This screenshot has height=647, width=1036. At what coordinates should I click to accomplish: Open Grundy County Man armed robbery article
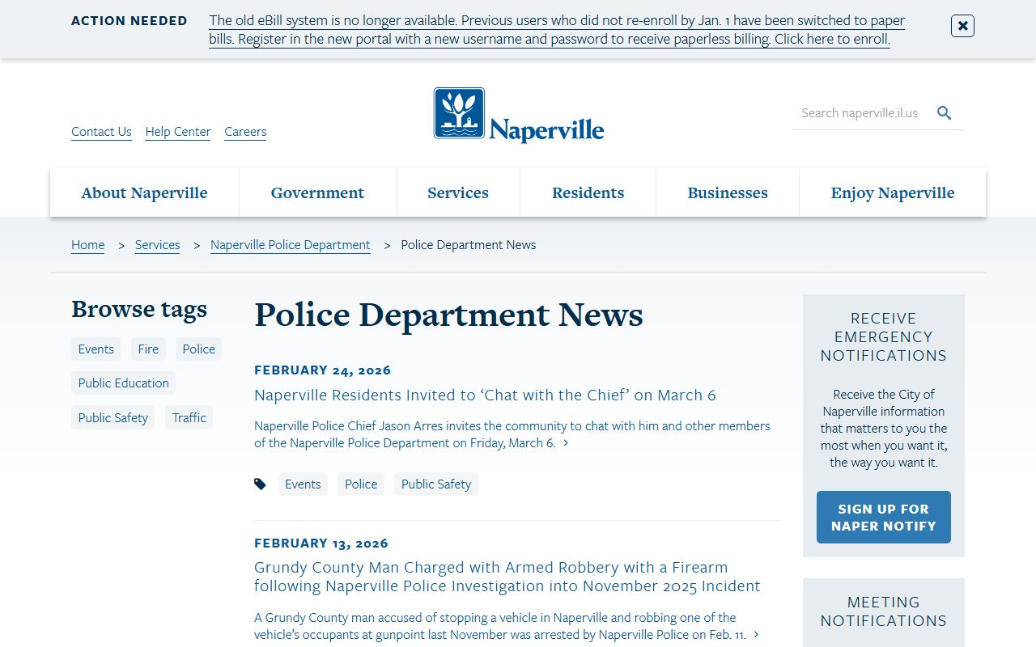pyautogui.click(x=507, y=577)
